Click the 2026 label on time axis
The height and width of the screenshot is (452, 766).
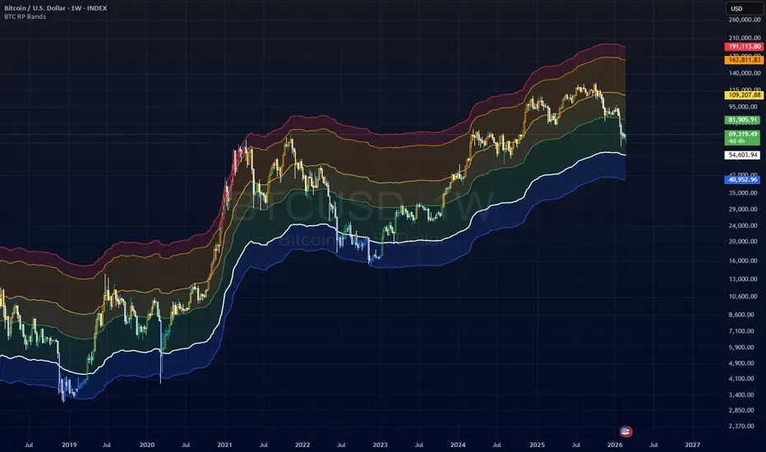tap(615, 445)
